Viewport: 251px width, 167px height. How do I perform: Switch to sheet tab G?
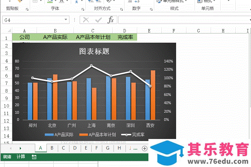pos(108,148)
